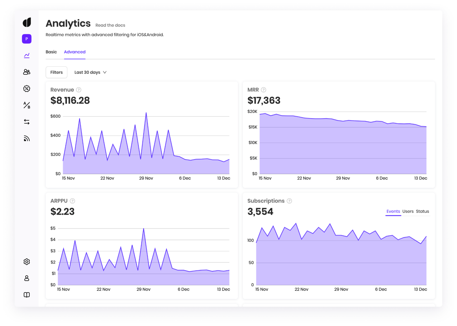Viewport: 457px width, 326px height.
Task: Click 13 Dec on the Subscriptions chart axis
Action: coord(421,289)
